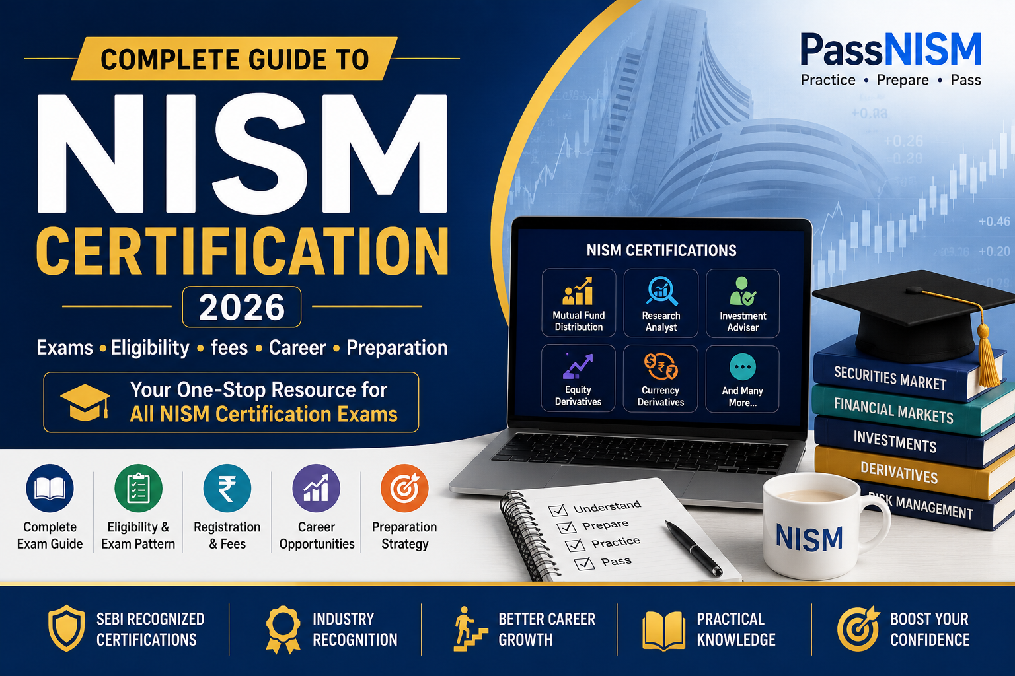The height and width of the screenshot is (676, 1015).
Task: Click the large white NISM heading
Action: click(x=242, y=154)
